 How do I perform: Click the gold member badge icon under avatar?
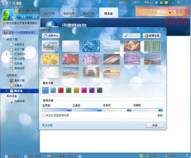click(x=4, y=23)
